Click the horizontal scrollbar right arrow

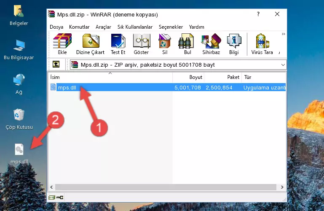(x=282, y=187)
